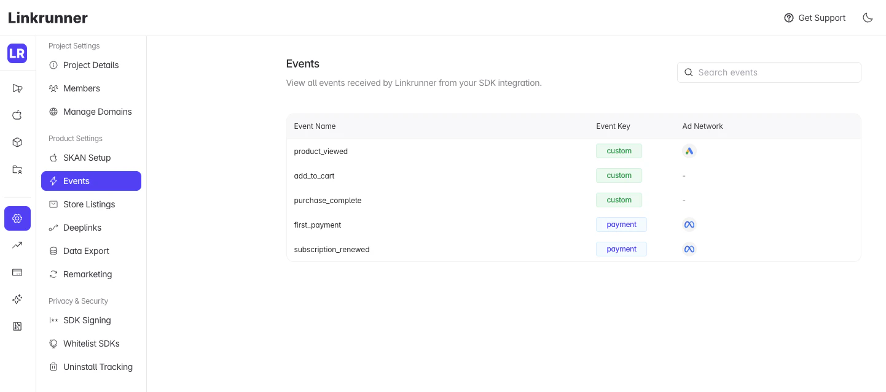This screenshot has width=886, height=392.
Task: Open Get Support
Action: [x=815, y=18]
